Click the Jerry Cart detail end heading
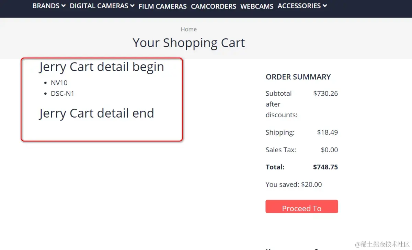412x250 pixels. coord(96,113)
